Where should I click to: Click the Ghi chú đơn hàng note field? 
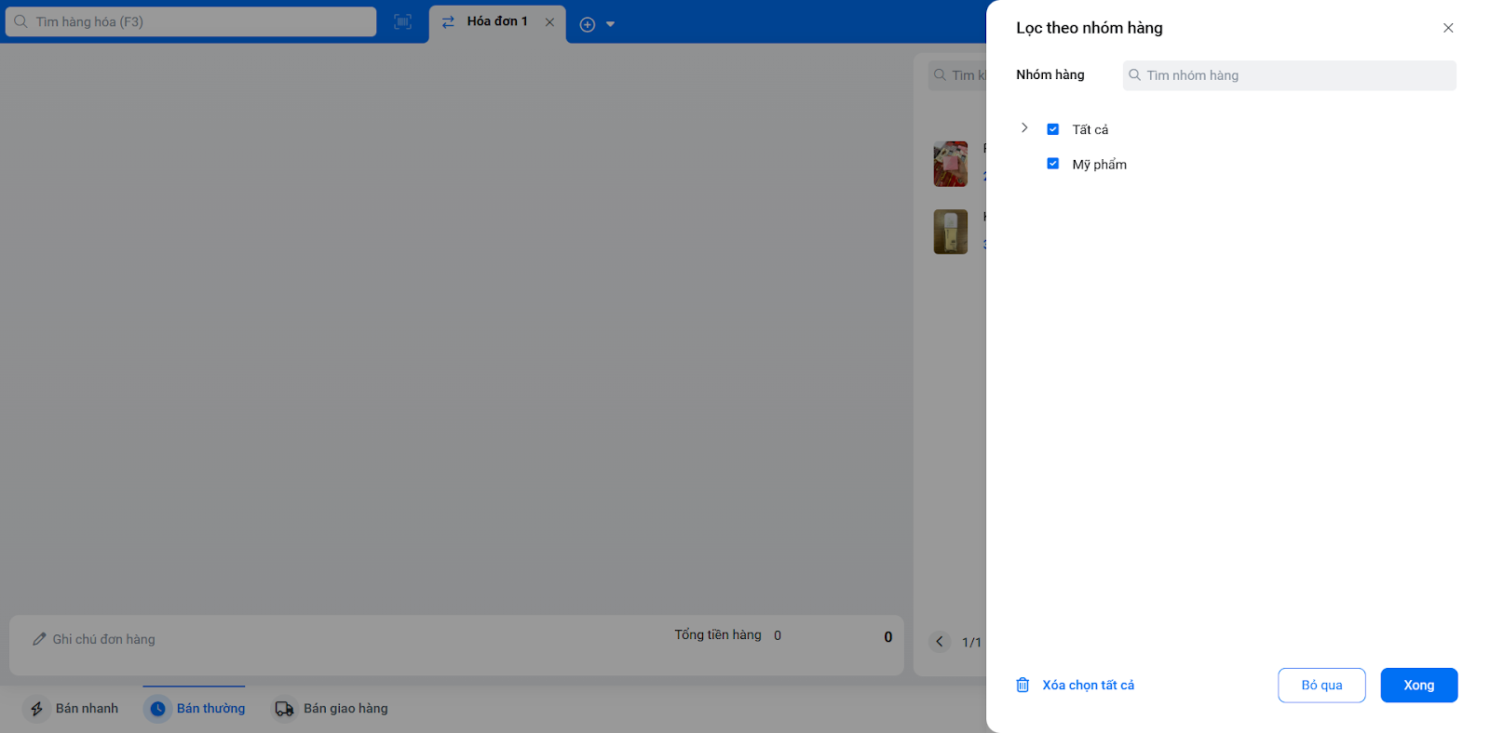(x=103, y=639)
